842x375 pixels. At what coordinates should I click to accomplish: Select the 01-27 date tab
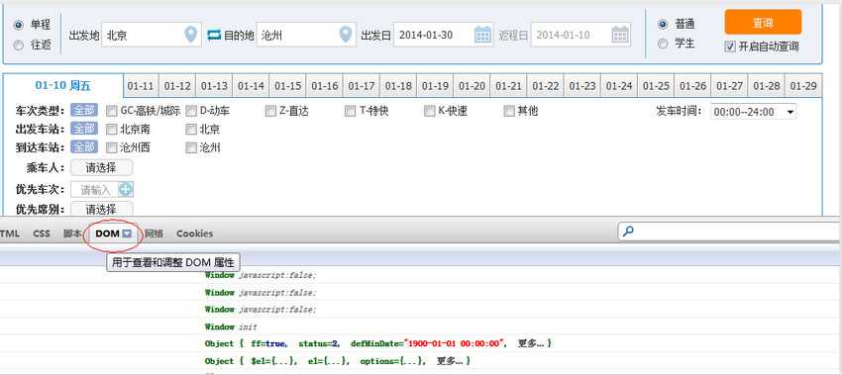pos(730,86)
